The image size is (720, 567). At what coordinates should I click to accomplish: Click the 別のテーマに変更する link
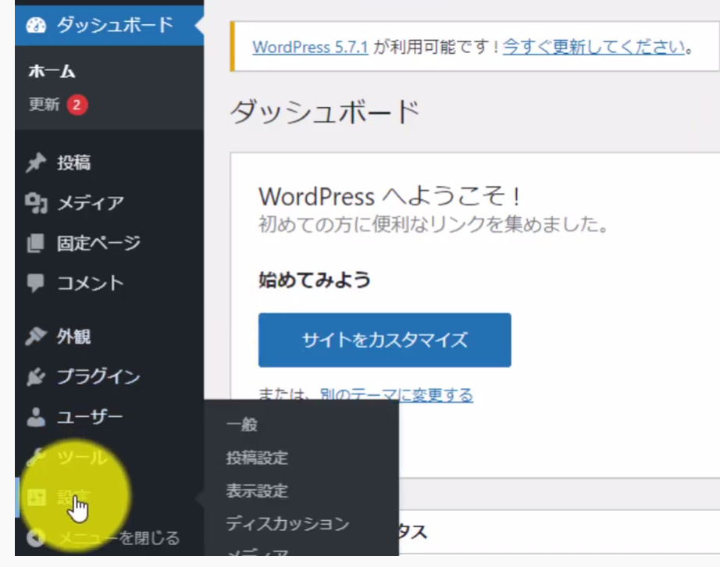tap(397, 395)
